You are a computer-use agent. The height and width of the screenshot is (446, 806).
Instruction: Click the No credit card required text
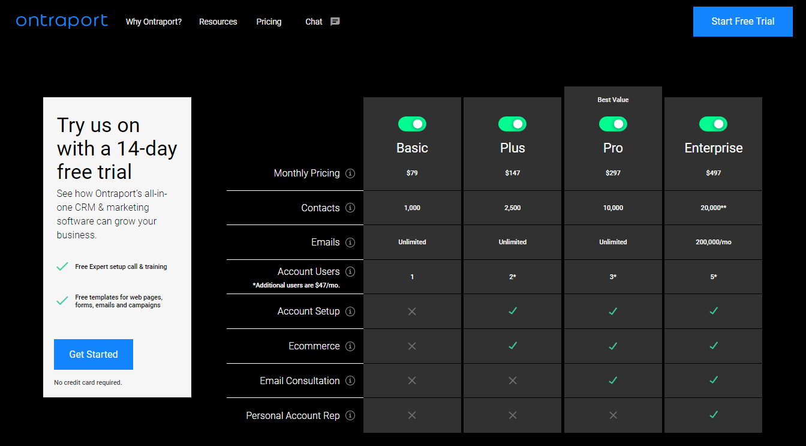(x=88, y=382)
